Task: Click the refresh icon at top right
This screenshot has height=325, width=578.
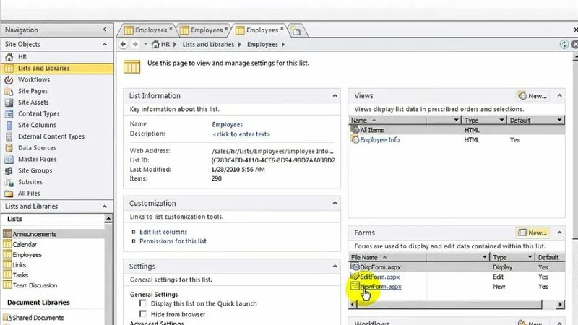Action: point(564,44)
